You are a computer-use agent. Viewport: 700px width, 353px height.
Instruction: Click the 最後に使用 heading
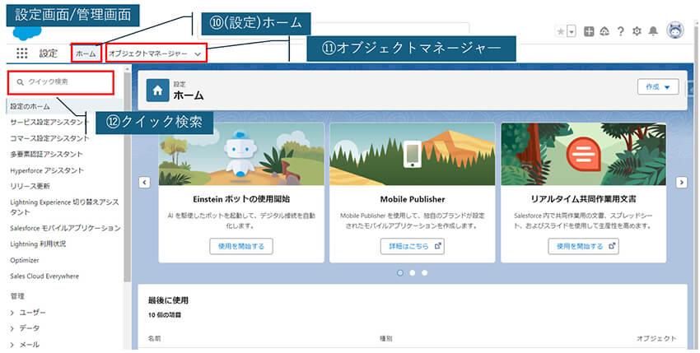point(168,301)
